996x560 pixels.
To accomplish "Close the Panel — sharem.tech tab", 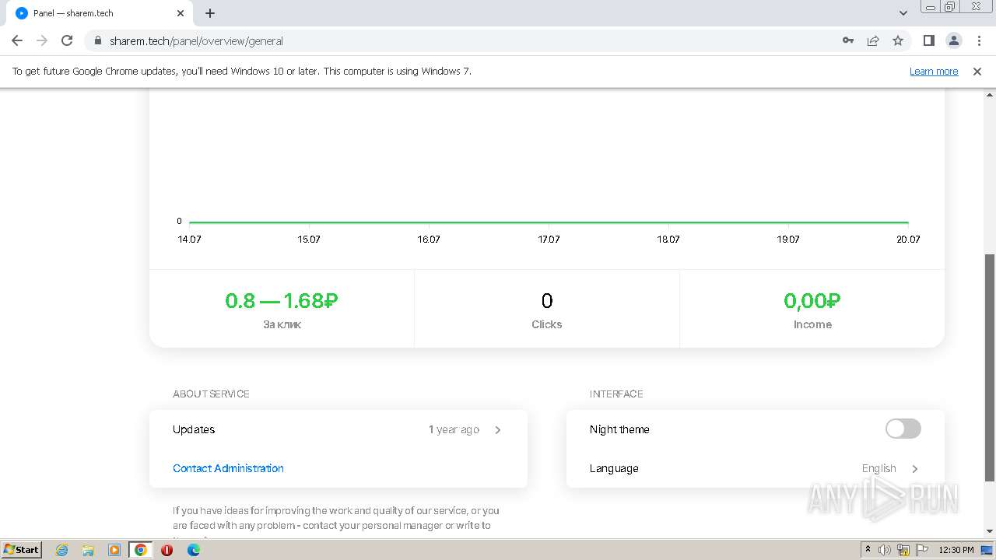I will (x=181, y=13).
